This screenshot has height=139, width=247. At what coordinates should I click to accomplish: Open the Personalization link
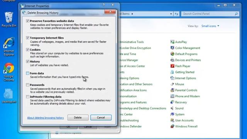128,96
